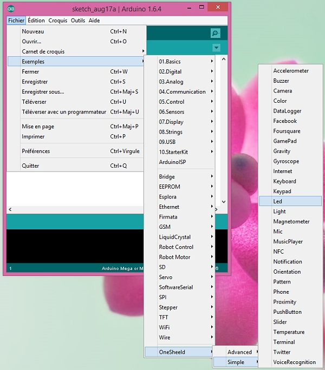
Task: Open the Simple OneSheeld submenu
Action: (x=236, y=362)
